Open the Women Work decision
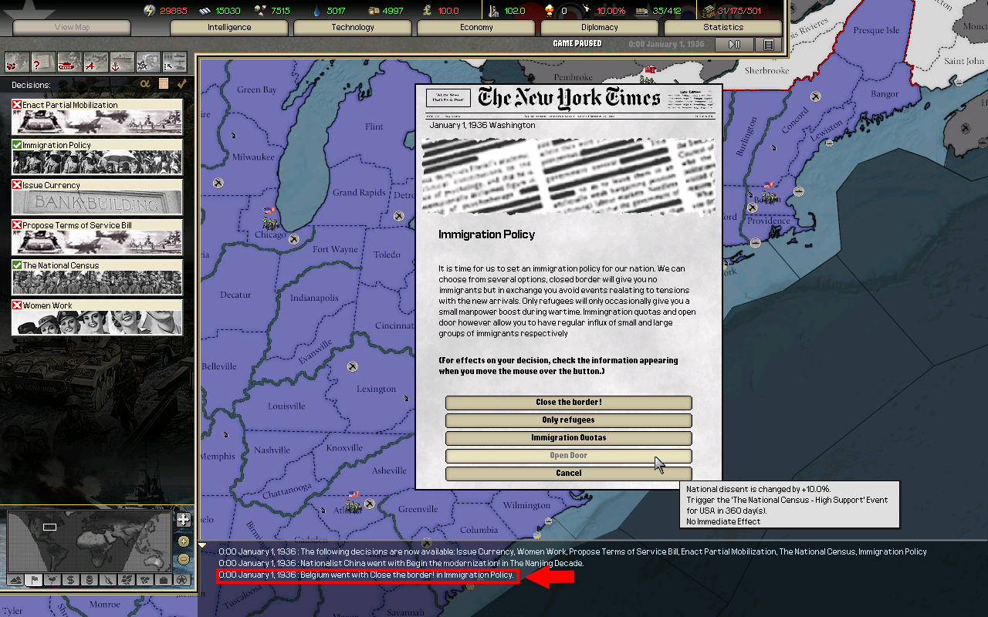The height and width of the screenshot is (617, 988). 97,317
